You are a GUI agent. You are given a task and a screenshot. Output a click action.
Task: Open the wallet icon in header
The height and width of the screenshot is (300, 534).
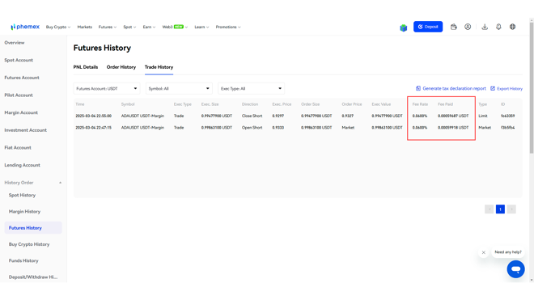(x=453, y=27)
